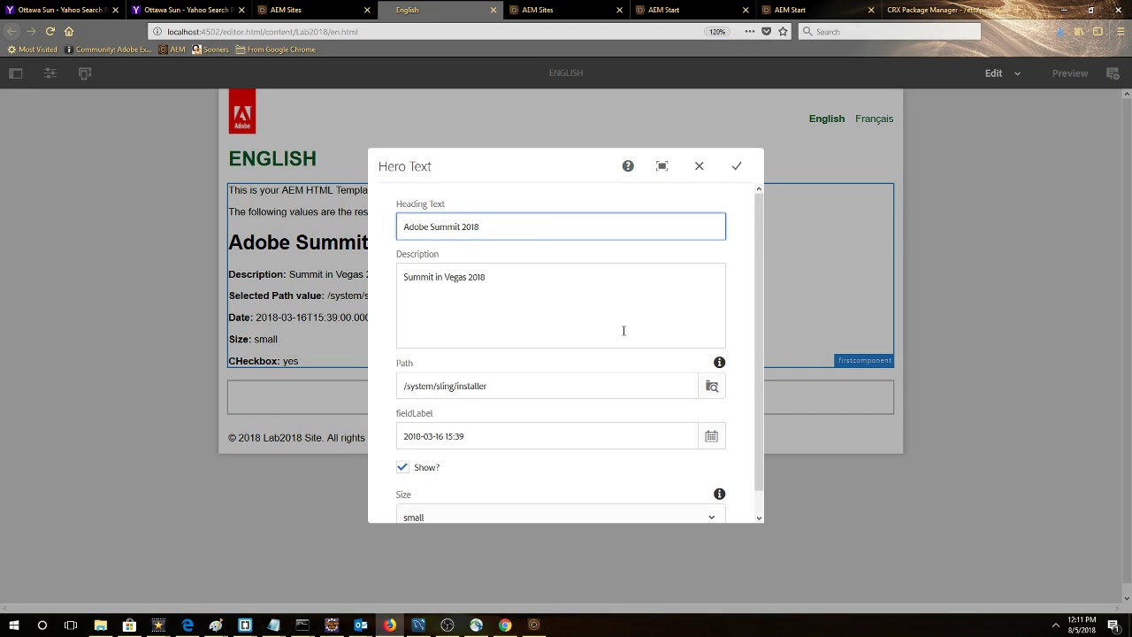Toggle the AEM side panel
The image size is (1132, 637).
(x=16, y=73)
